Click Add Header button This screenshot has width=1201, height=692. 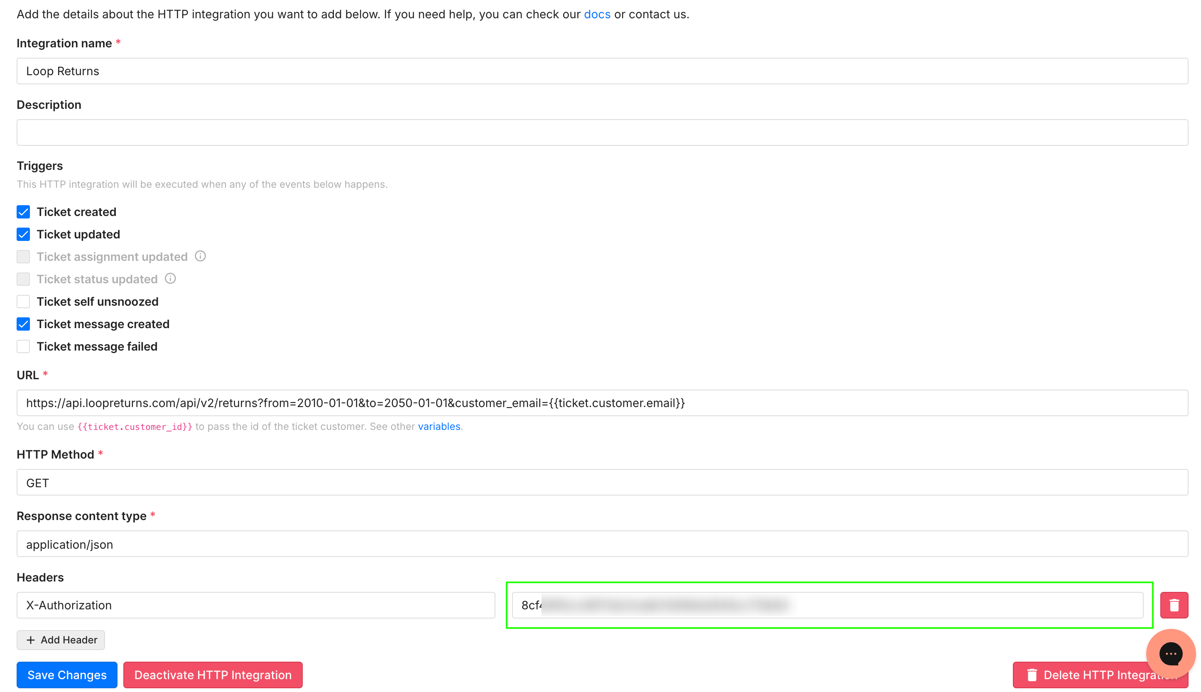tap(61, 640)
